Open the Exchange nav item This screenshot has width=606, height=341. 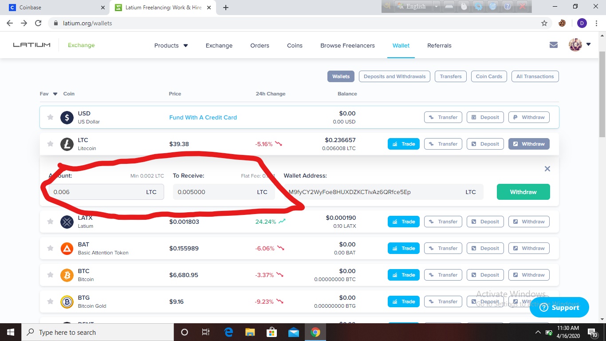pos(219,45)
